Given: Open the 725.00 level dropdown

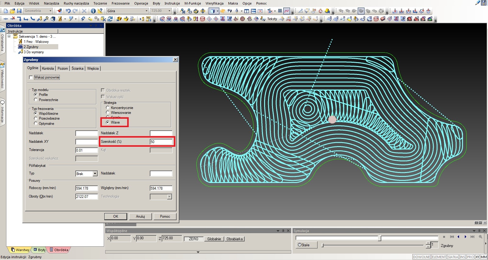Looking at the screenshot, I should point(170,11).
